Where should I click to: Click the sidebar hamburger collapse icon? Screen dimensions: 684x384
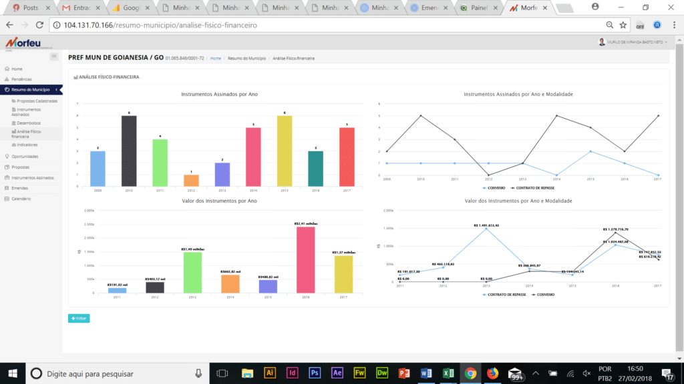54,57
